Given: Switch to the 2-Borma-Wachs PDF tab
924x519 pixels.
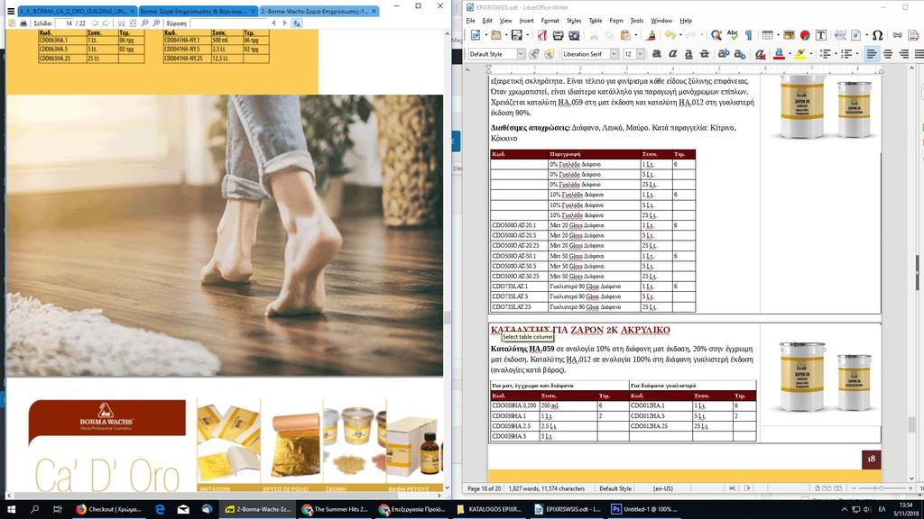Looking at the screenshot, I should (x=319, y=11).
